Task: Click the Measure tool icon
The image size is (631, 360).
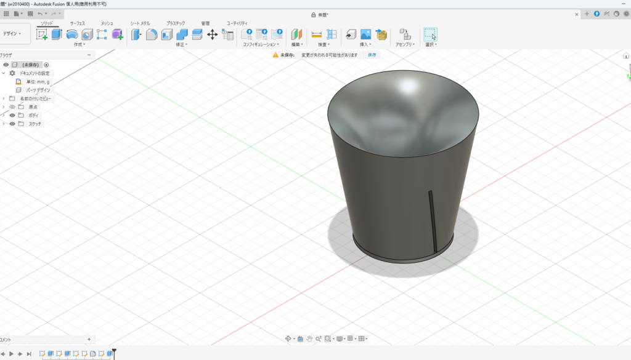Action: coord(317,34)
